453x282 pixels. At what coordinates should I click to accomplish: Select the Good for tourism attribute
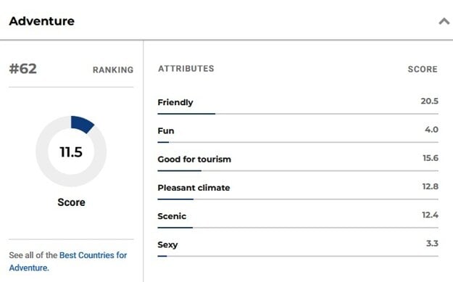point(194,159)
